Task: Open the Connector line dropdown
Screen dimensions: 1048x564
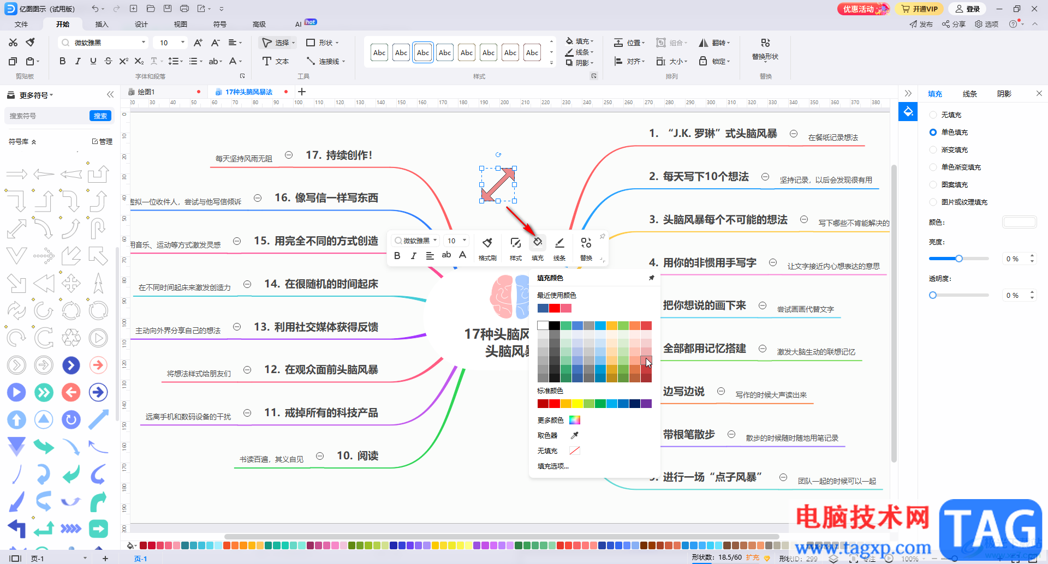Action: tap(343, 61)
